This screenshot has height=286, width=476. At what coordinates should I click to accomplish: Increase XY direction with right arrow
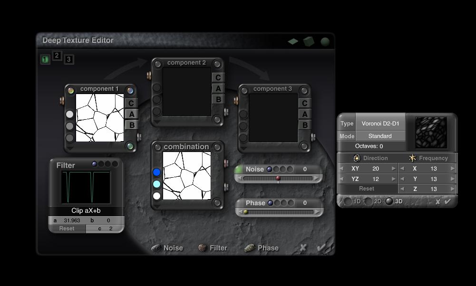393,168
